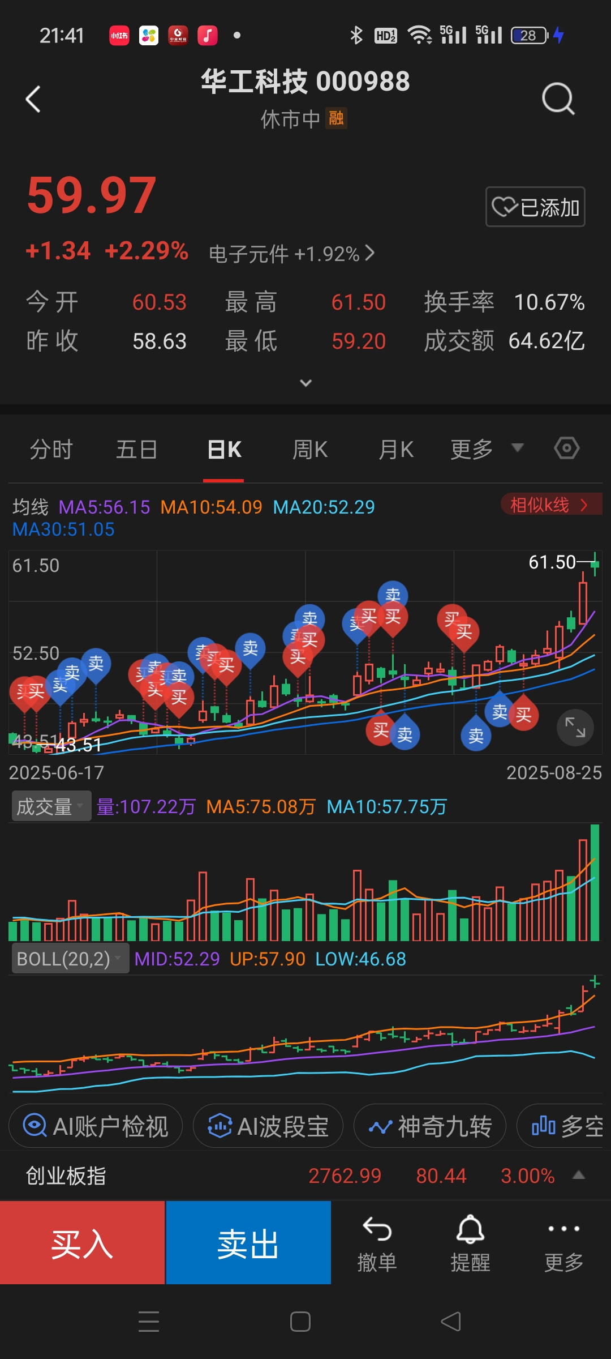The image size is (611, 1359).
Task: Open 电子元件 +1.92% sector link
Action: pyautogui.click(x=291, y=254)
